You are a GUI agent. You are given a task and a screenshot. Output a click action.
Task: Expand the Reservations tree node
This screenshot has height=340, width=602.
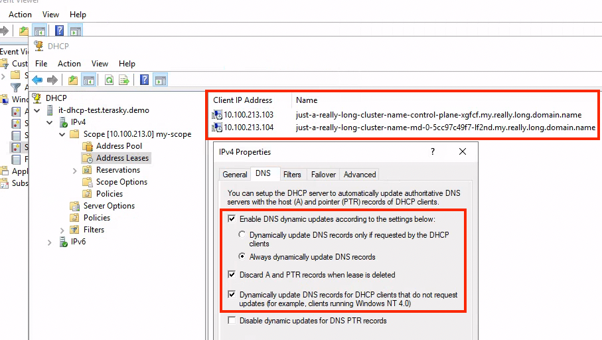click(x=75, y=171)
